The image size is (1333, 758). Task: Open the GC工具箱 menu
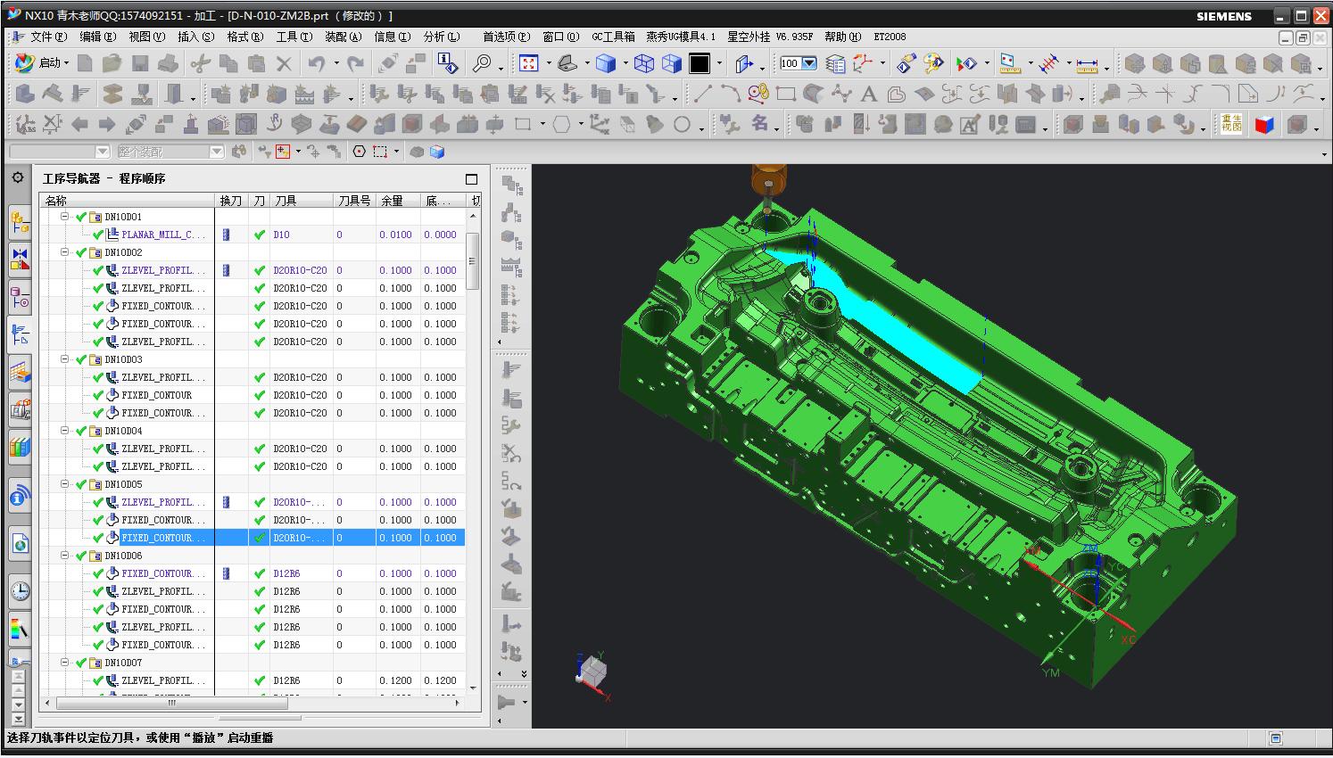click(x=613, y=37)
